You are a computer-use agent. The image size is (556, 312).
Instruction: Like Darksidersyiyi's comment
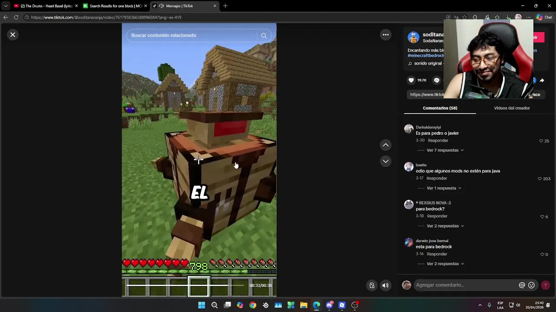point(541,141)
